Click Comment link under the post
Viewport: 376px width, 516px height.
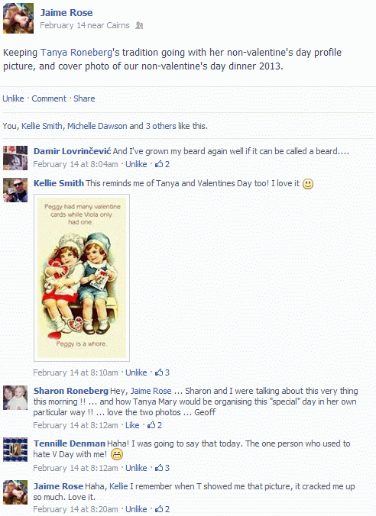coord(49,98)
